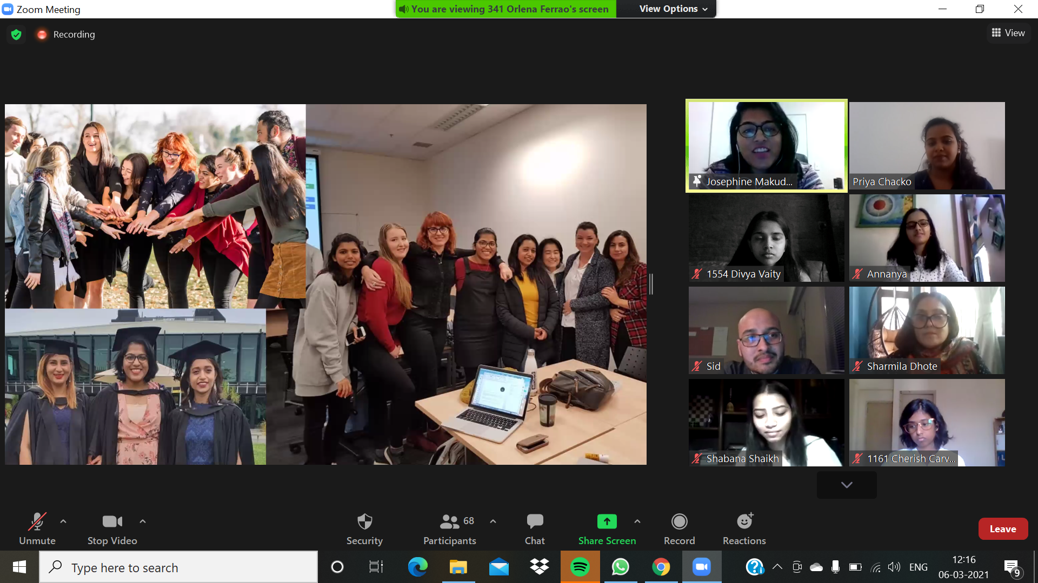Open Task View on the taskbar
Viewport: 1038px width, 583px height.
(x=376, y=567)
